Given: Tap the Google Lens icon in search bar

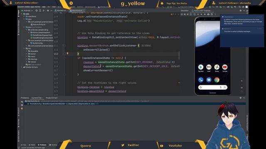Looking at the screenshot, I should click(x=225, y=87).
